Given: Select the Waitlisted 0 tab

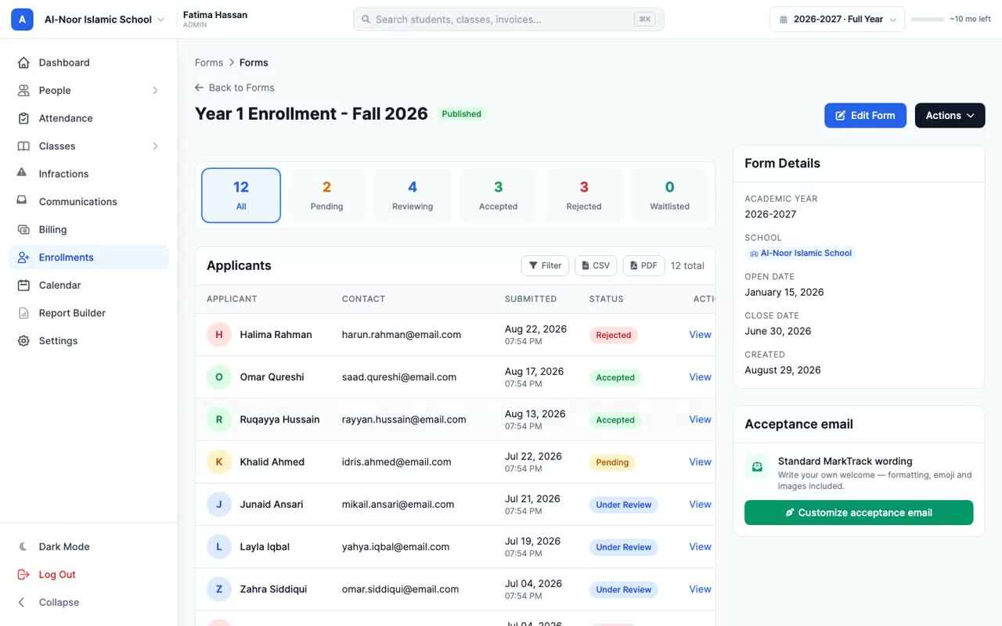Looking at the screenshot, I should point(670,196).
